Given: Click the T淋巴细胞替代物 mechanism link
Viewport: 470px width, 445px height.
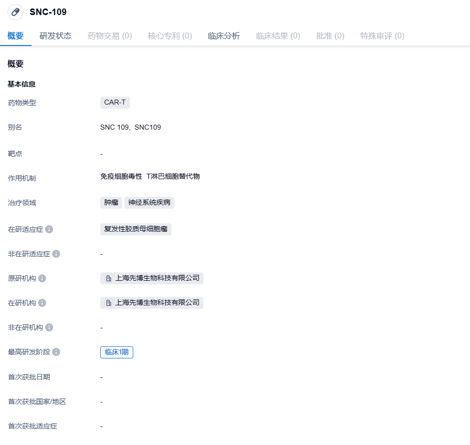Looking at the screenshot, I should (x=173, y=177).
